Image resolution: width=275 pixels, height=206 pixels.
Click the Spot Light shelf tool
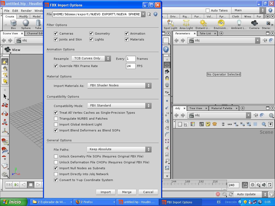171,24
